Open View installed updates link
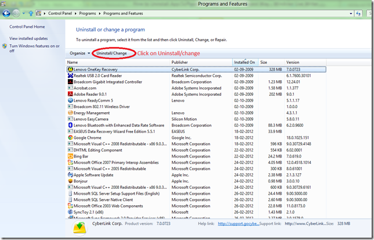The width and height of the screenshot is (374, 240). coord(28,38)
